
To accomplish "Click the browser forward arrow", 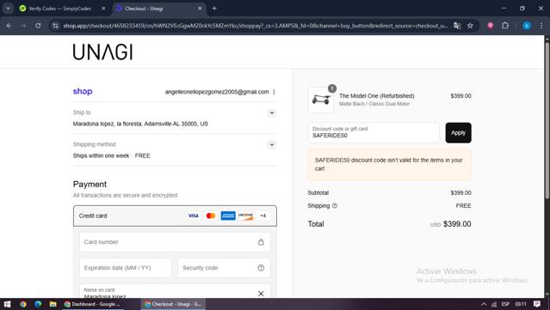I will point(23,26).
